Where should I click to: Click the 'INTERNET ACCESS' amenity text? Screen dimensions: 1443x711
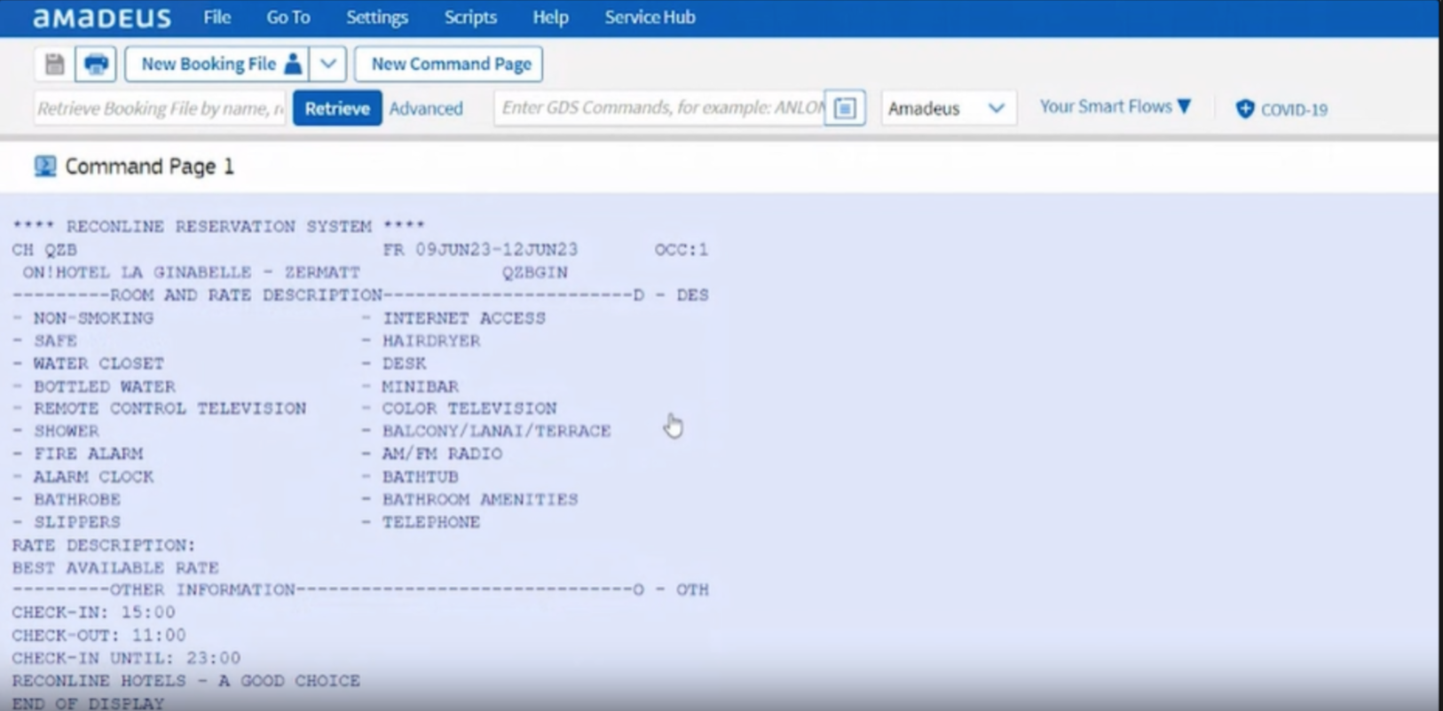click(x=464, y=318)
